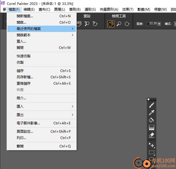
Task: Choose 重複儲存 menu entry
Action: tap(42, 83)
